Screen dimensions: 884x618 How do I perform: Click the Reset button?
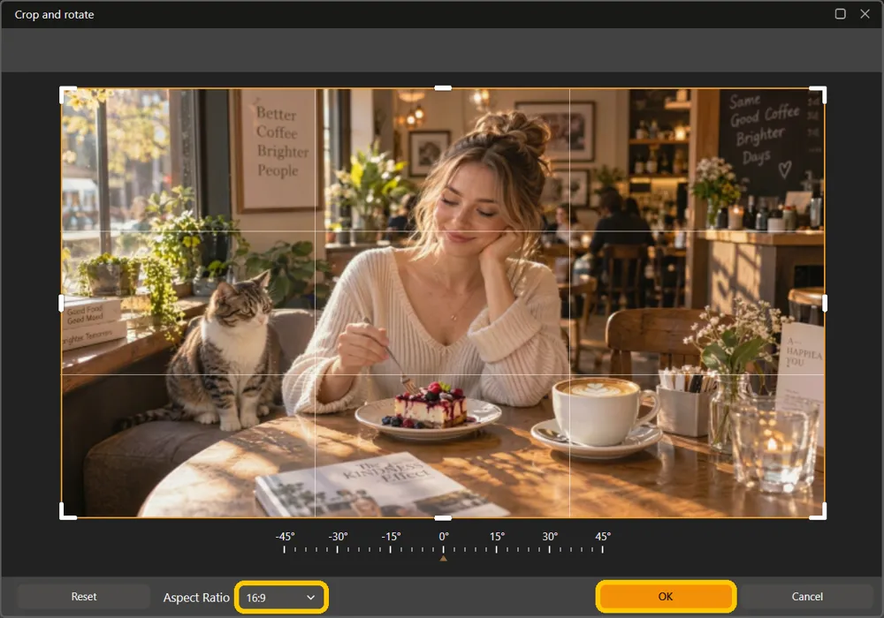83,596
